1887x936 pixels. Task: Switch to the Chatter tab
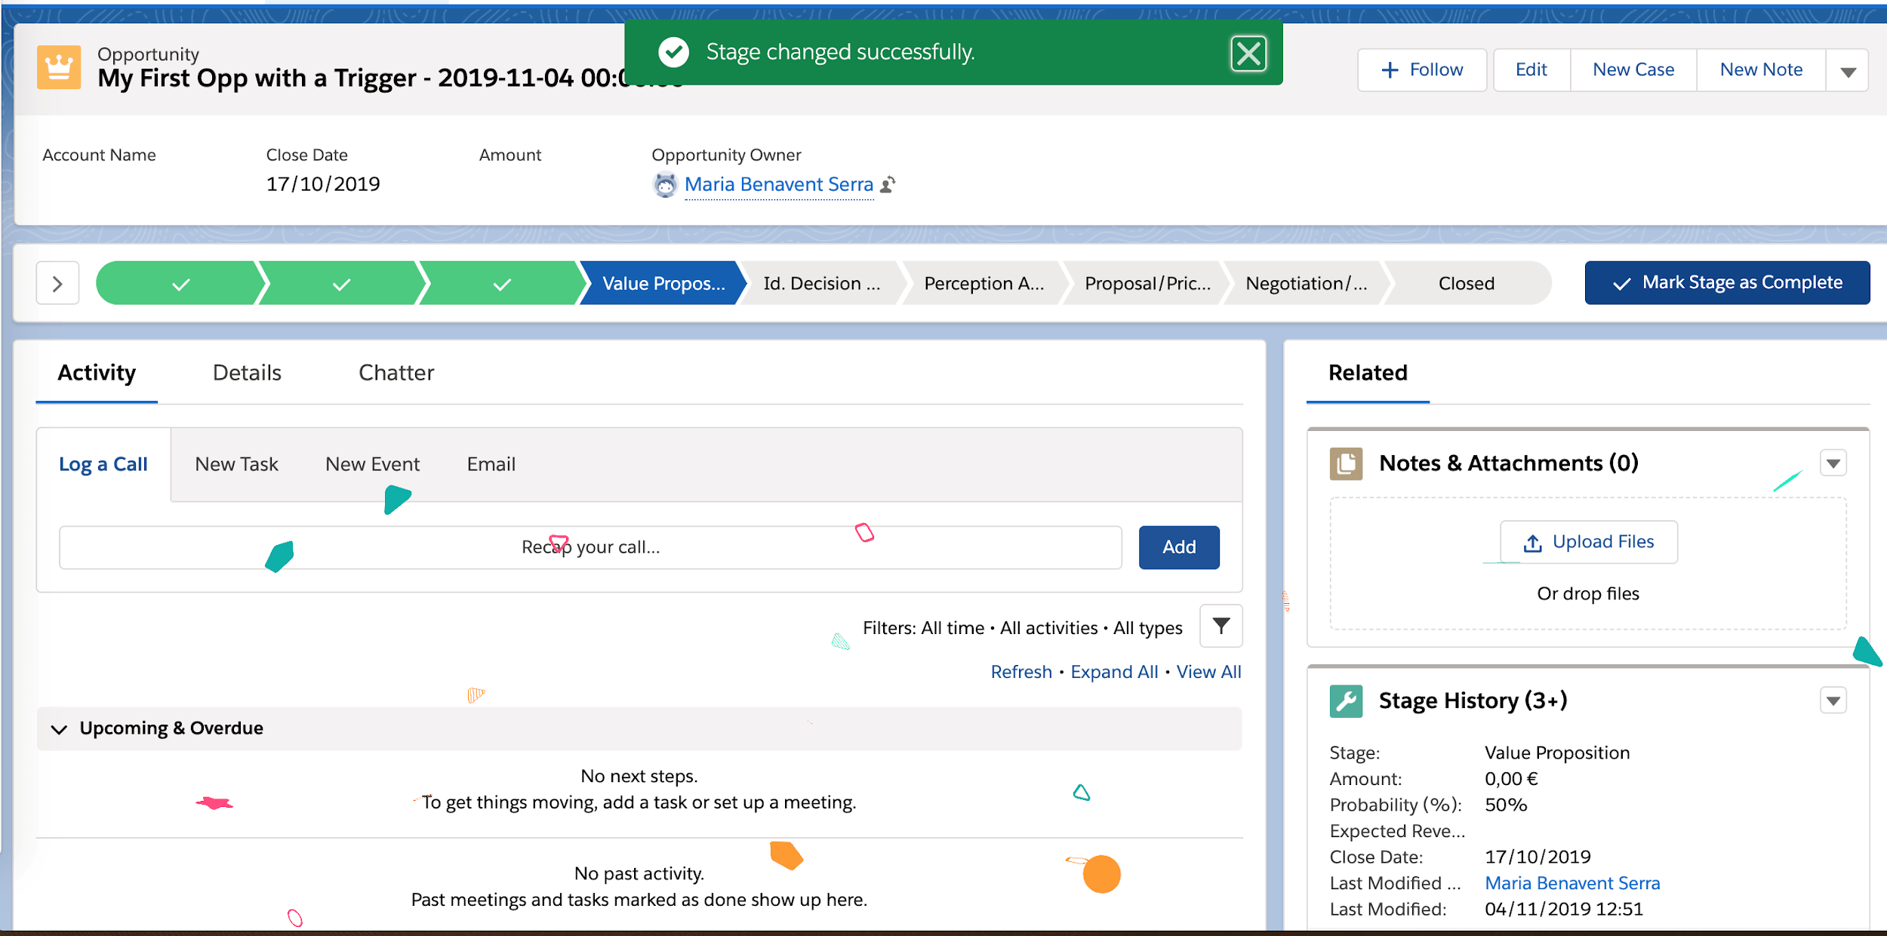[396, 372]
